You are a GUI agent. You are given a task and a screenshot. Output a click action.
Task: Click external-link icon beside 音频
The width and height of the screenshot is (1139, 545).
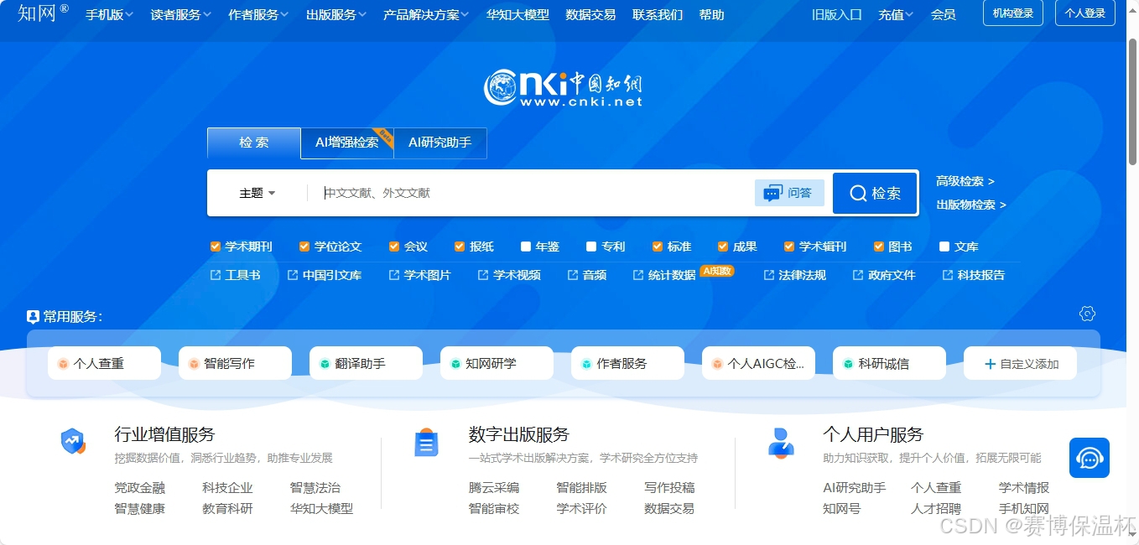(x=573, y=275)
